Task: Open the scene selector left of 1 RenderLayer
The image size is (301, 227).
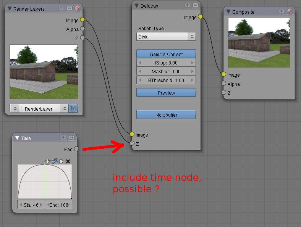Action: click(15, 109)
